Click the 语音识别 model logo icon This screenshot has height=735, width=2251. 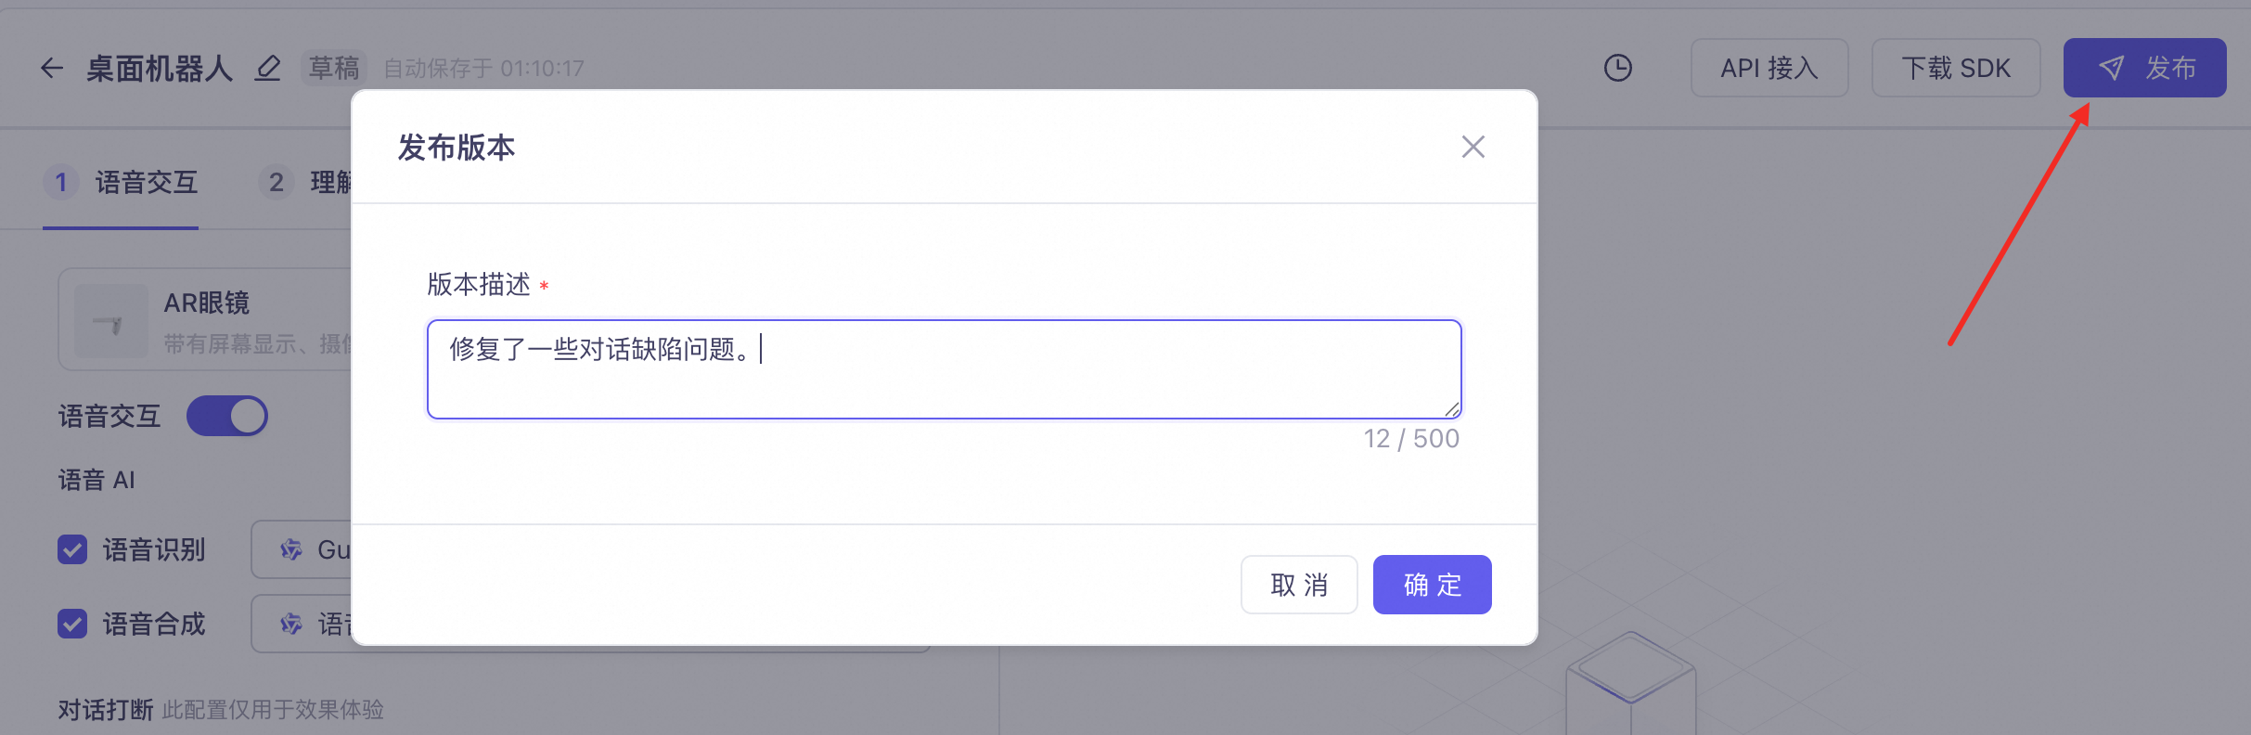291,549
